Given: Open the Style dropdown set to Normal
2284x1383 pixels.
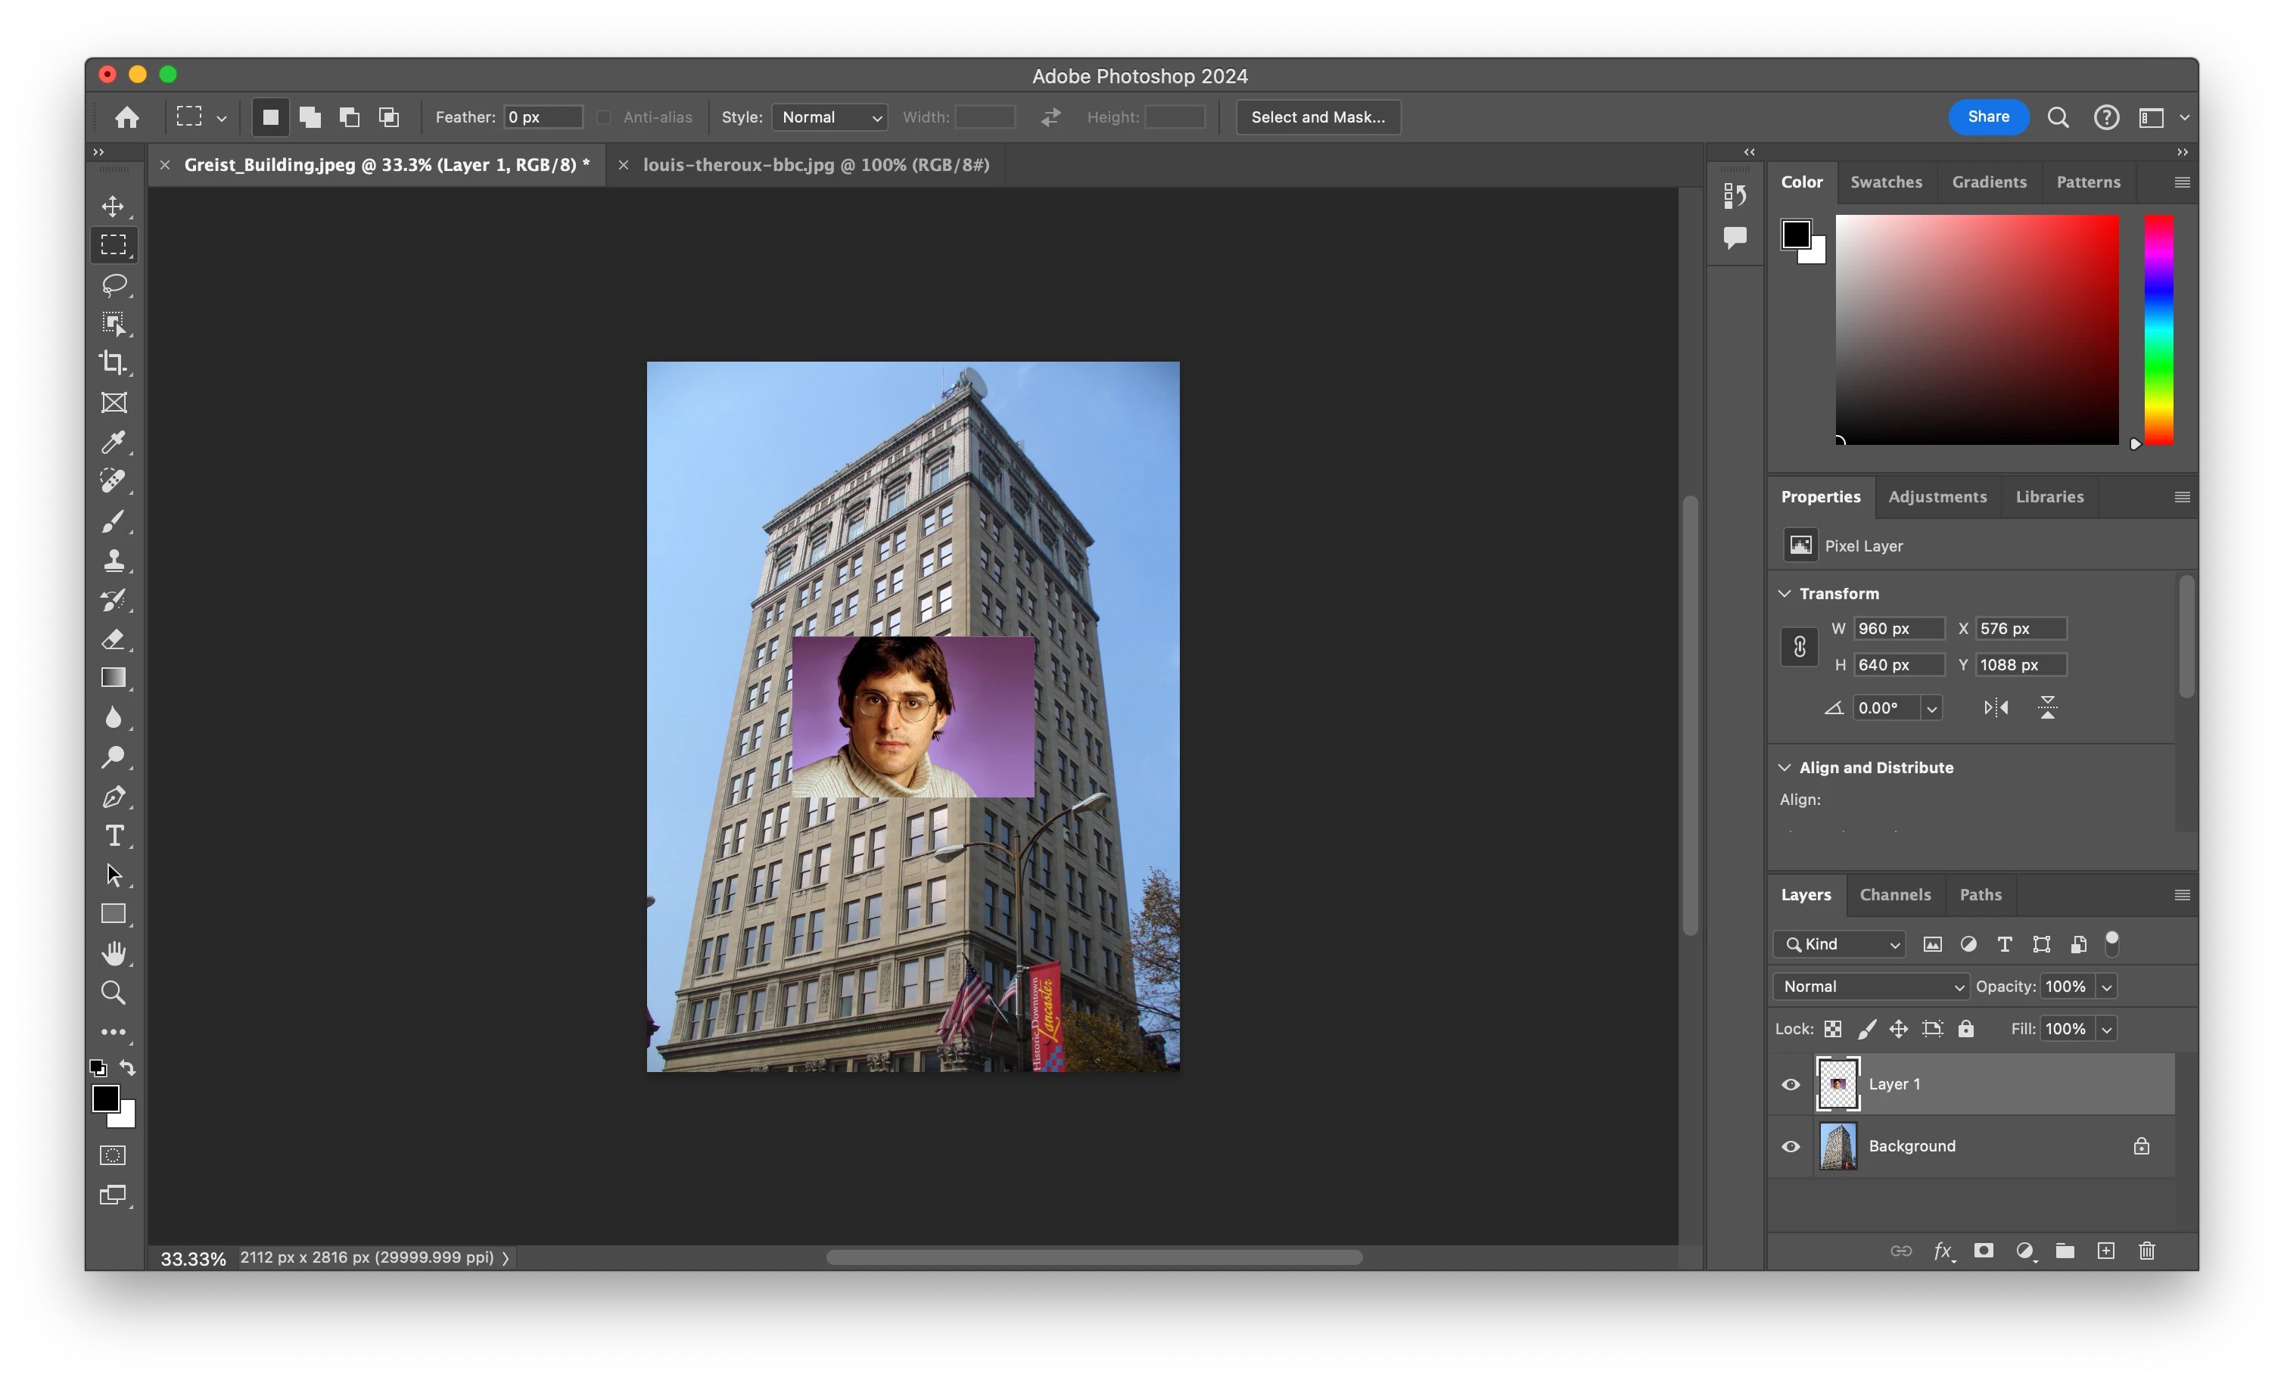Looking at the screenshot, I should pos(829,117).
